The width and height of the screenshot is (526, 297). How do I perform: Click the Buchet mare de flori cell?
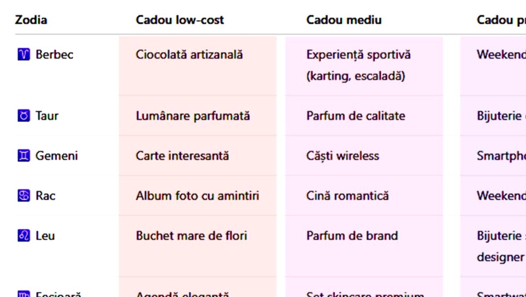pyautogui.click(x=191, y=236)
